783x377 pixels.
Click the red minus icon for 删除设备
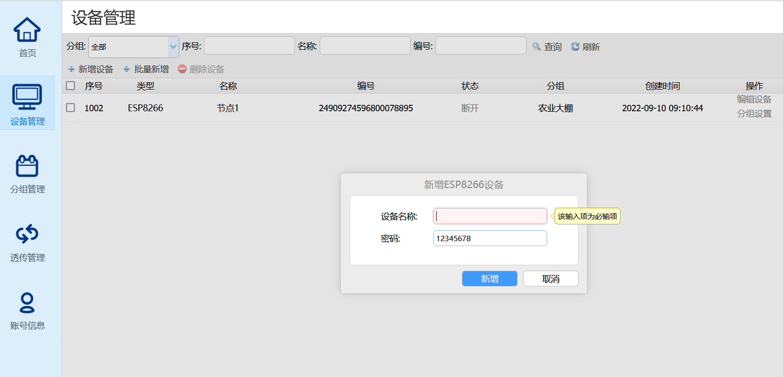tap(182, 69)
